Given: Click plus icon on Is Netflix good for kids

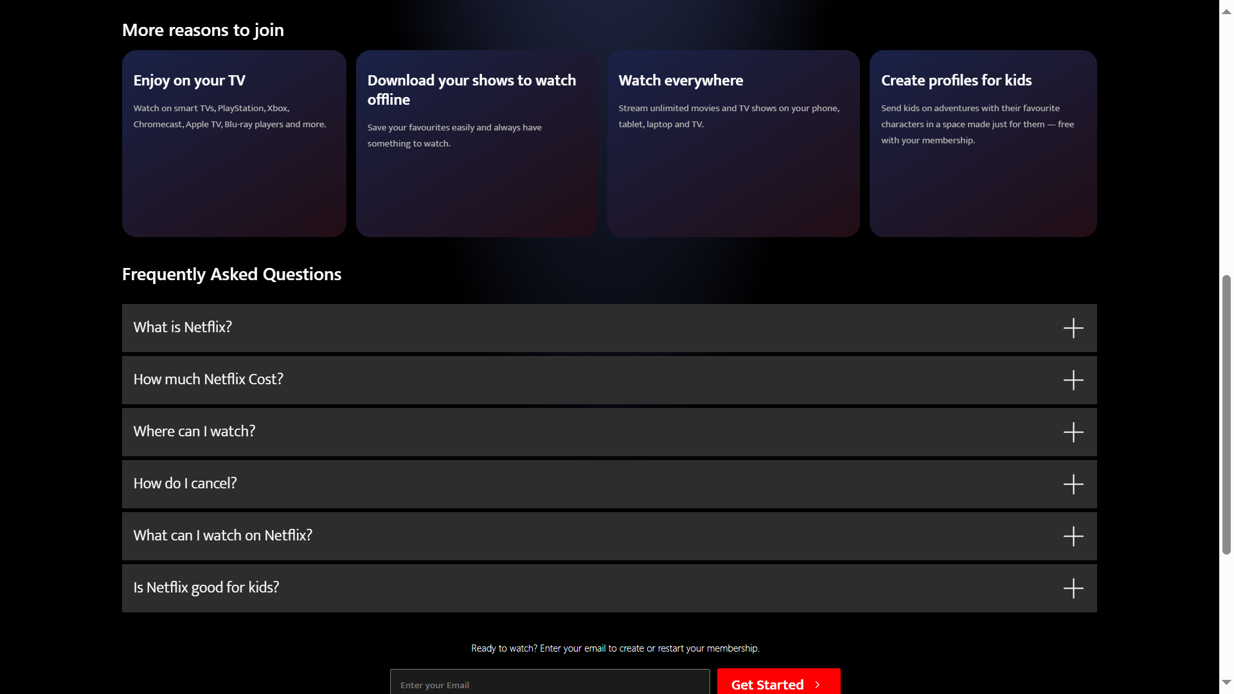Looking at the screenshot, I should point(1073,588).
